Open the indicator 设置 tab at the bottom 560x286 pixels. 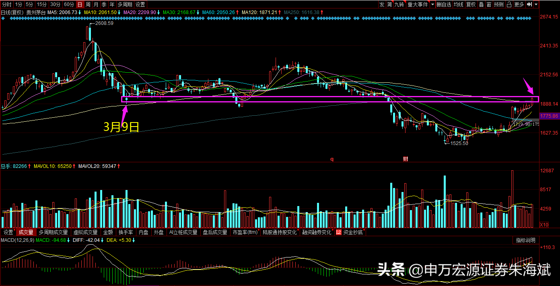click(8, 232)
